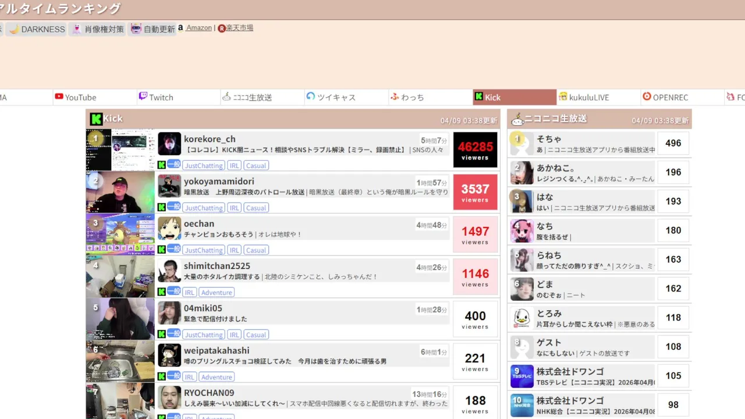This screenshot has width=745, height=419.
Task: Click とろみ penguin avatar icon
Action: coord(522,318)
